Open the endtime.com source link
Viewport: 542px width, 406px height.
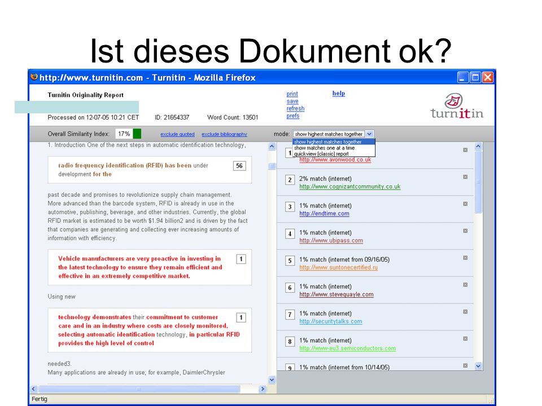(x=324, y=213)
